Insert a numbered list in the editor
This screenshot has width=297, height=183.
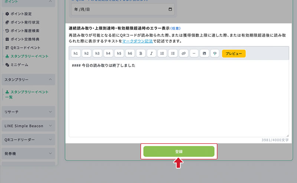coord(162,53)
